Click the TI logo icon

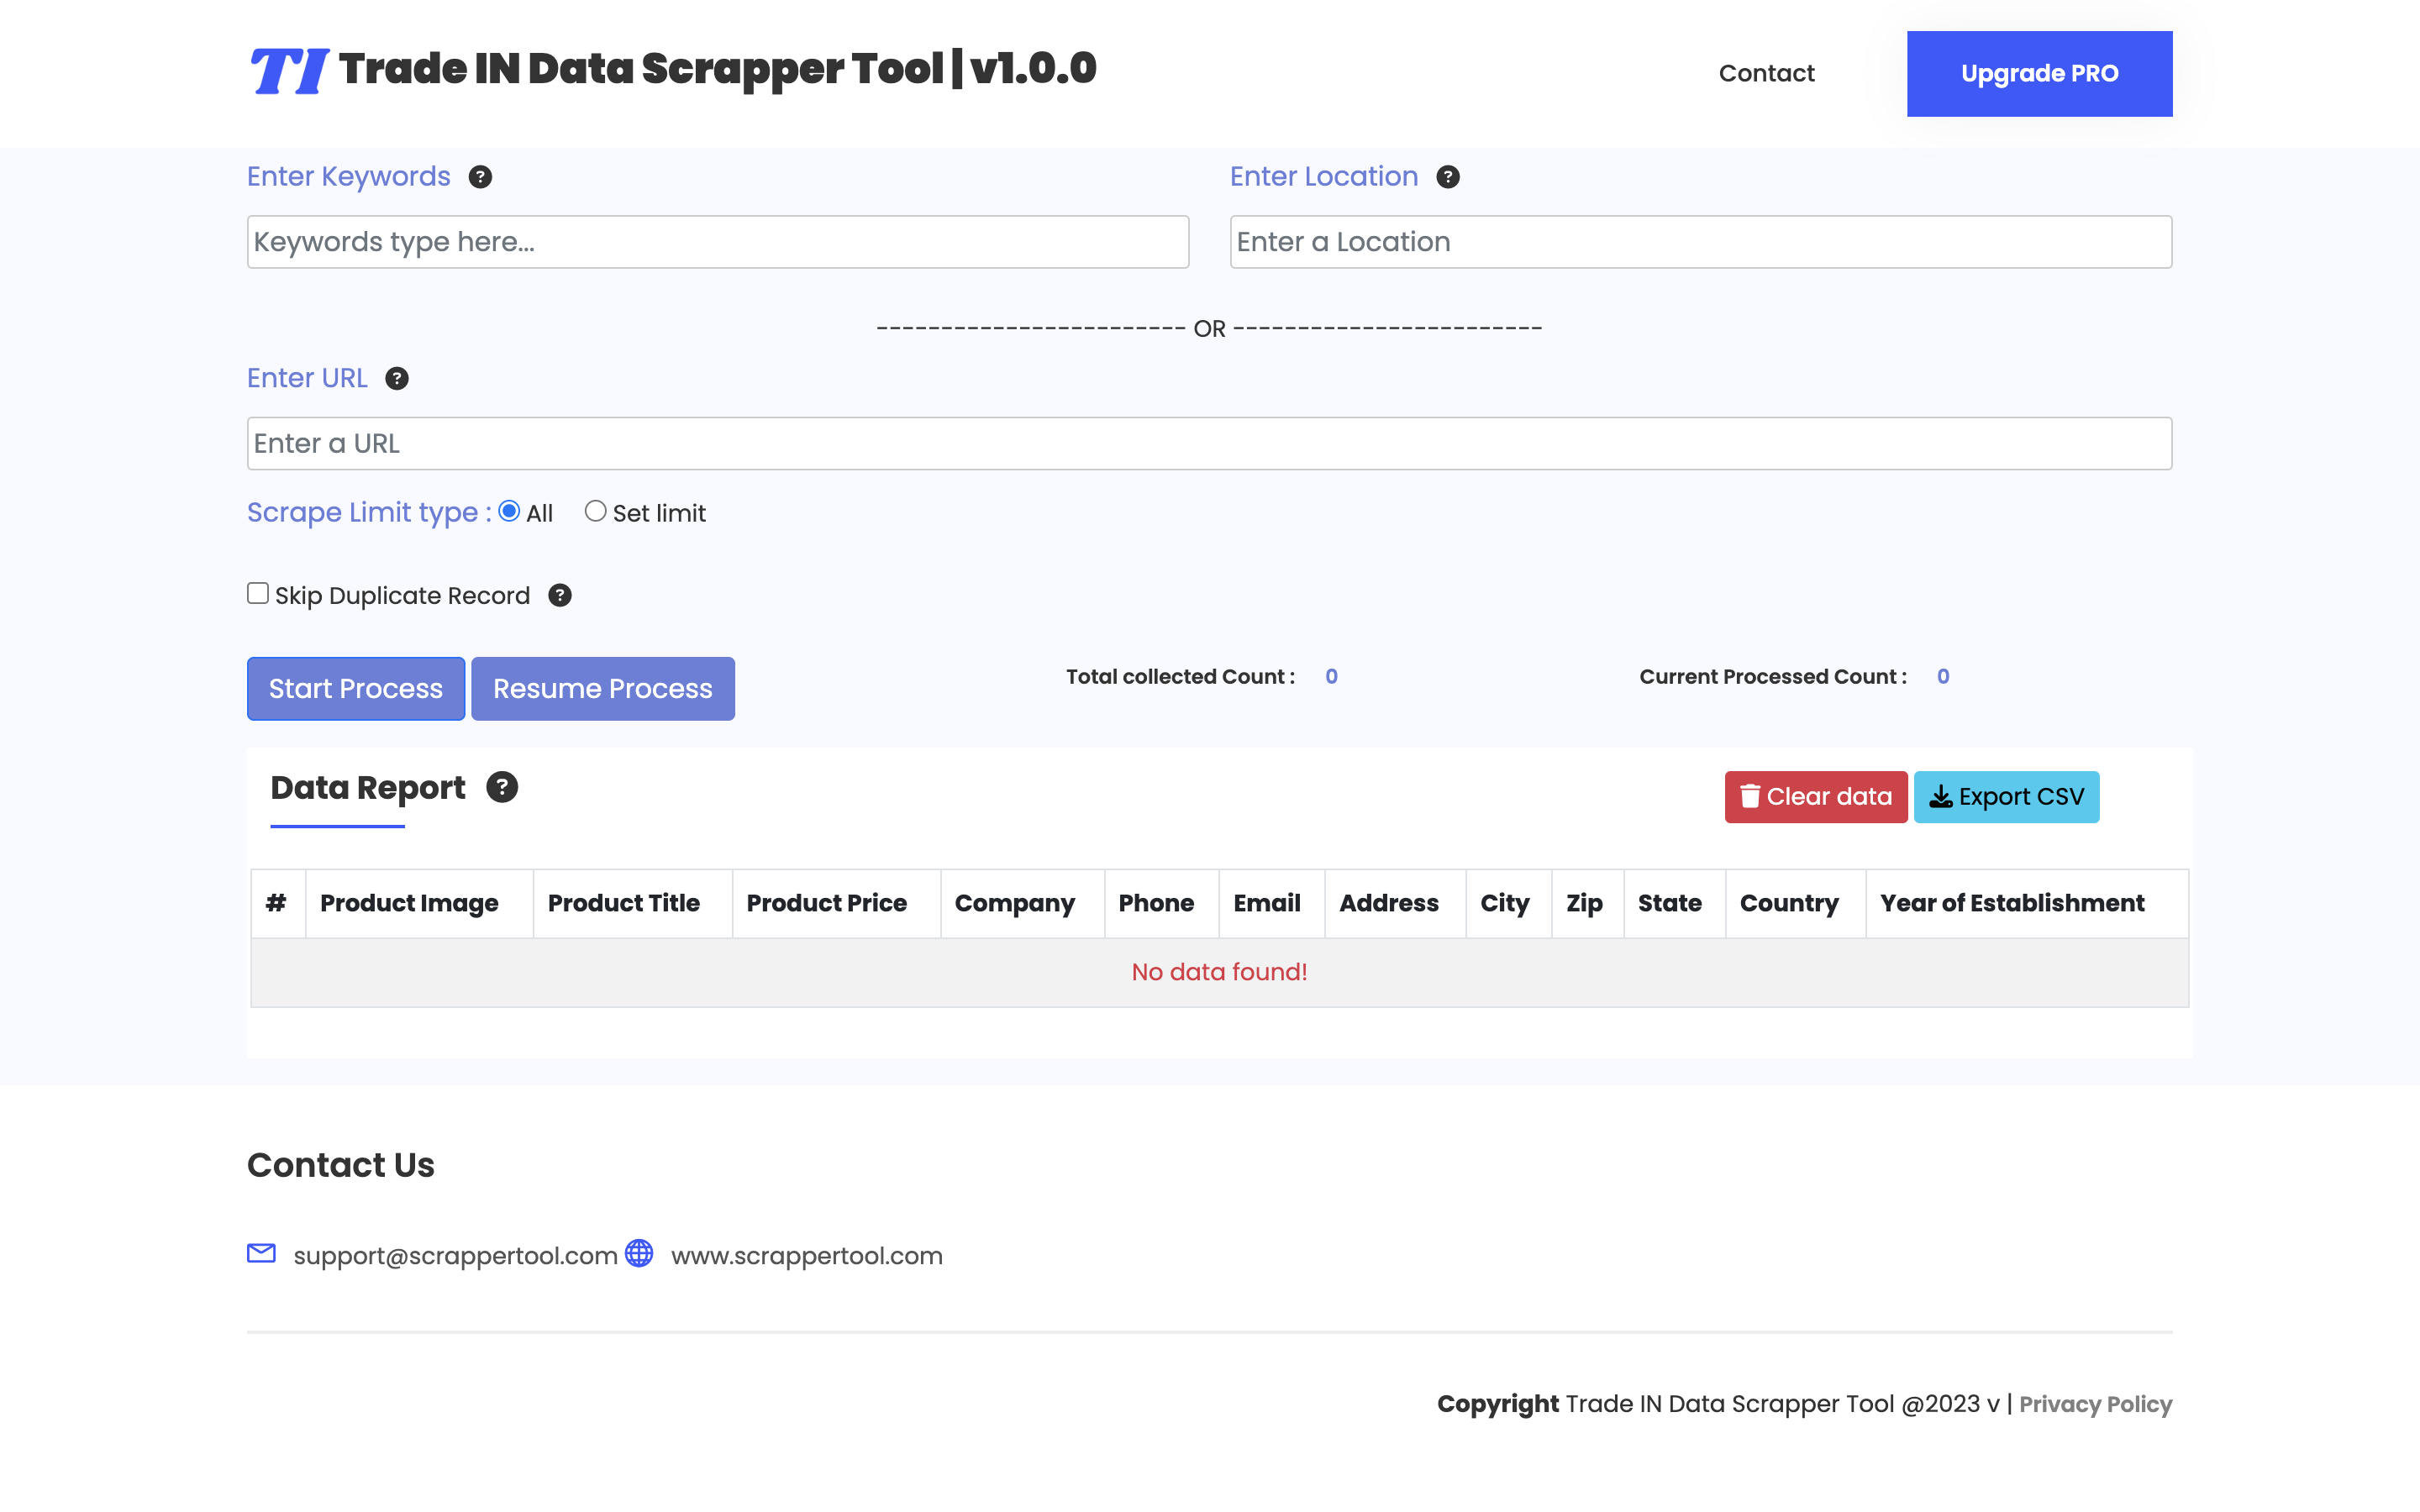[x=289, y=71]
